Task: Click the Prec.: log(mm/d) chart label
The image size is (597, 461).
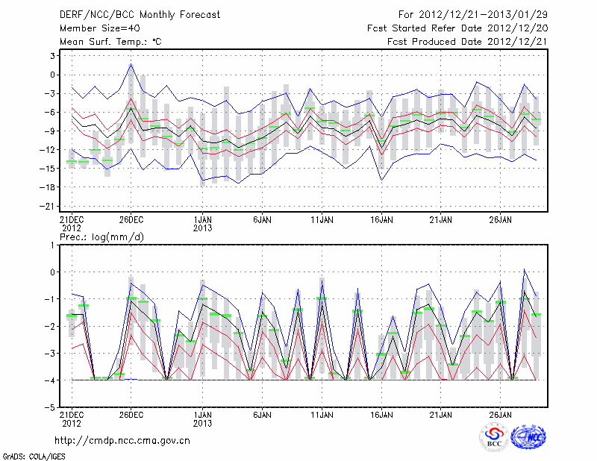Action: click(x=101, y=237)
